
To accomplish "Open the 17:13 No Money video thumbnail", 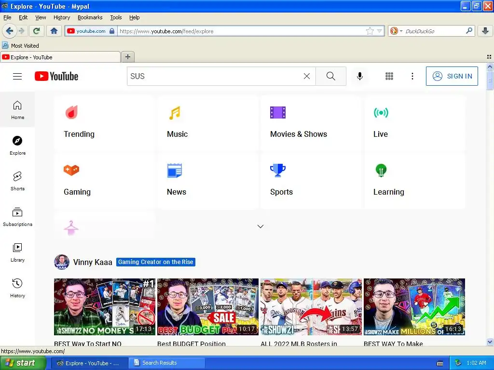I will (105, 307).
